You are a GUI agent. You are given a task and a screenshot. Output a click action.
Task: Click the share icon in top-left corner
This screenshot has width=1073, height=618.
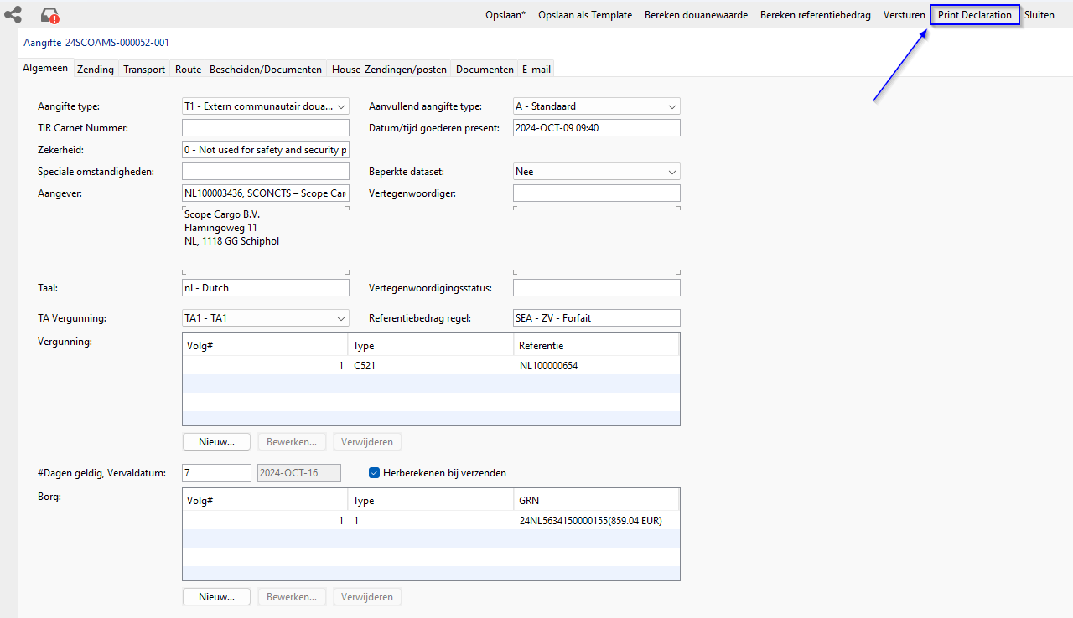point(13,14)
